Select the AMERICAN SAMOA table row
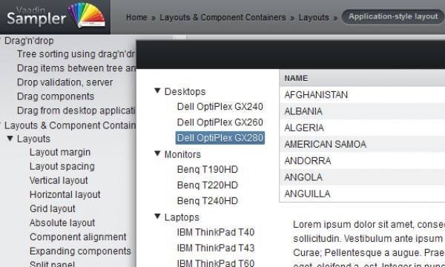Screen dimensions: 445x267 (x=362, y=144)
